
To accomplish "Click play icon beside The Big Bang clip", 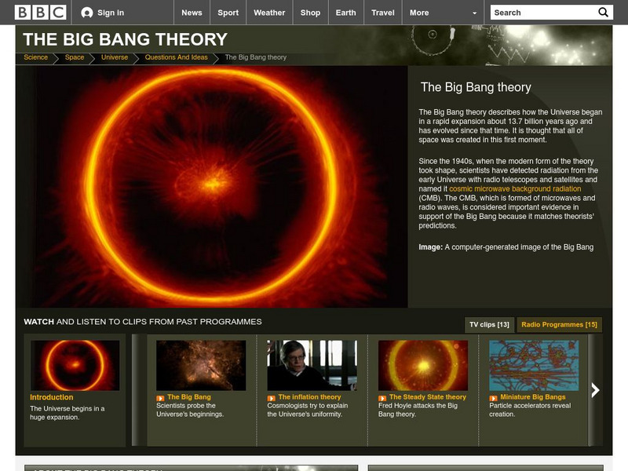I will (x=160, y=398).
